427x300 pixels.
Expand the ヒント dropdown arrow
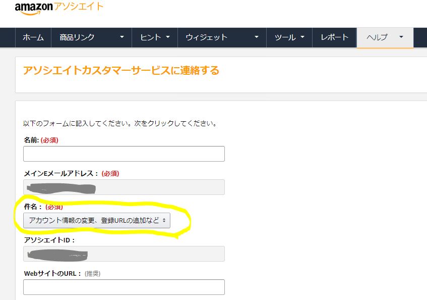pyautogui.click(x=168, y=37)
